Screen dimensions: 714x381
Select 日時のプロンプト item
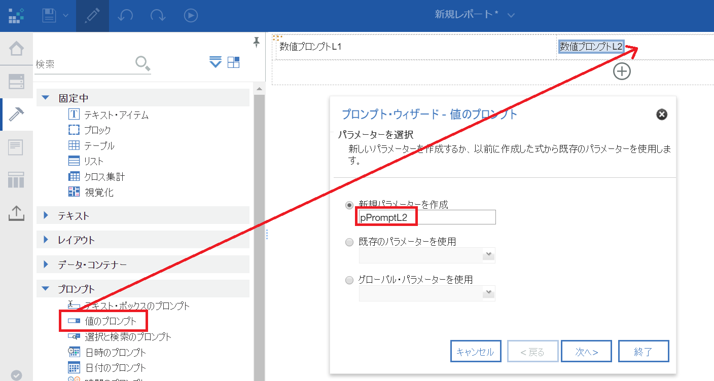pyautogui.click(x=107, y=352)
